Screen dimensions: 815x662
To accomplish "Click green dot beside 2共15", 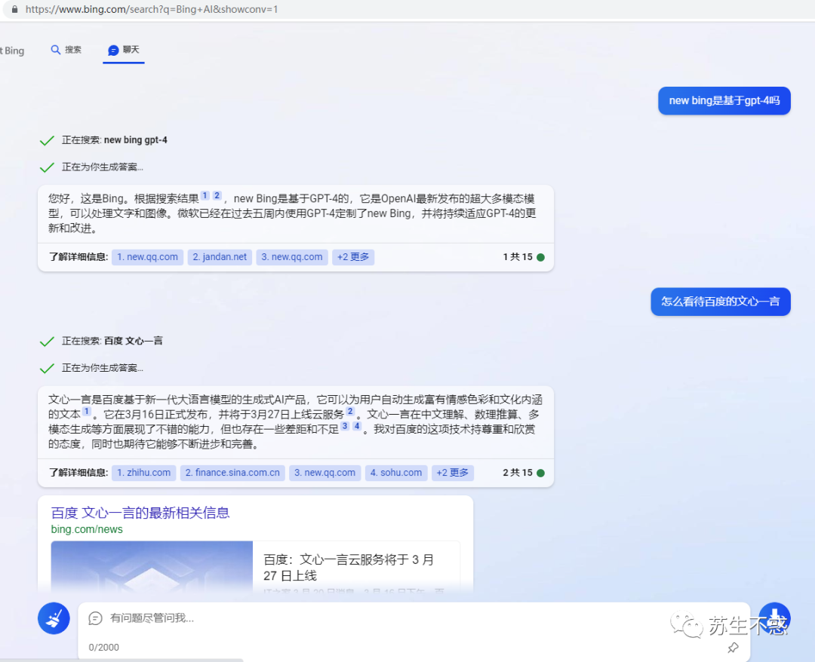I will point(540,473).
